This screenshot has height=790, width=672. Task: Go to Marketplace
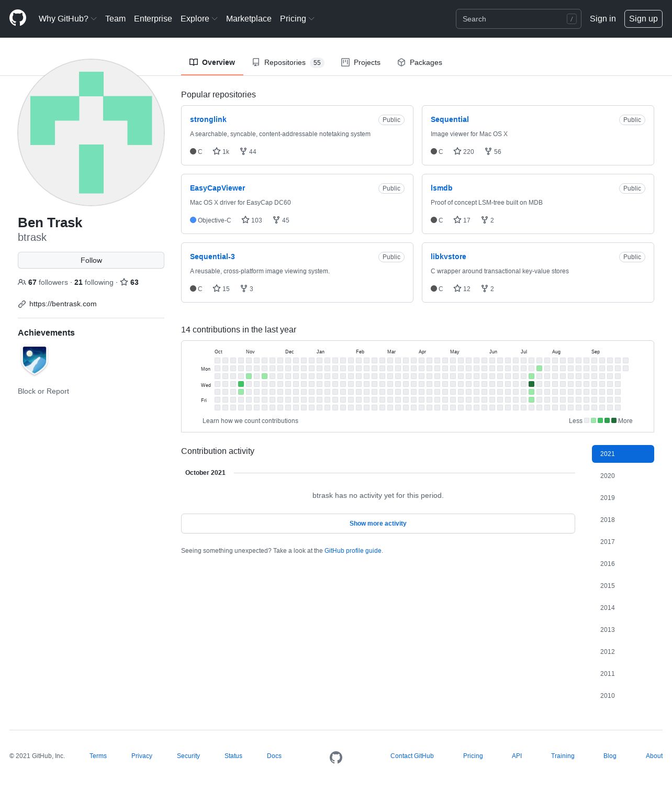(x=249, y=18)
